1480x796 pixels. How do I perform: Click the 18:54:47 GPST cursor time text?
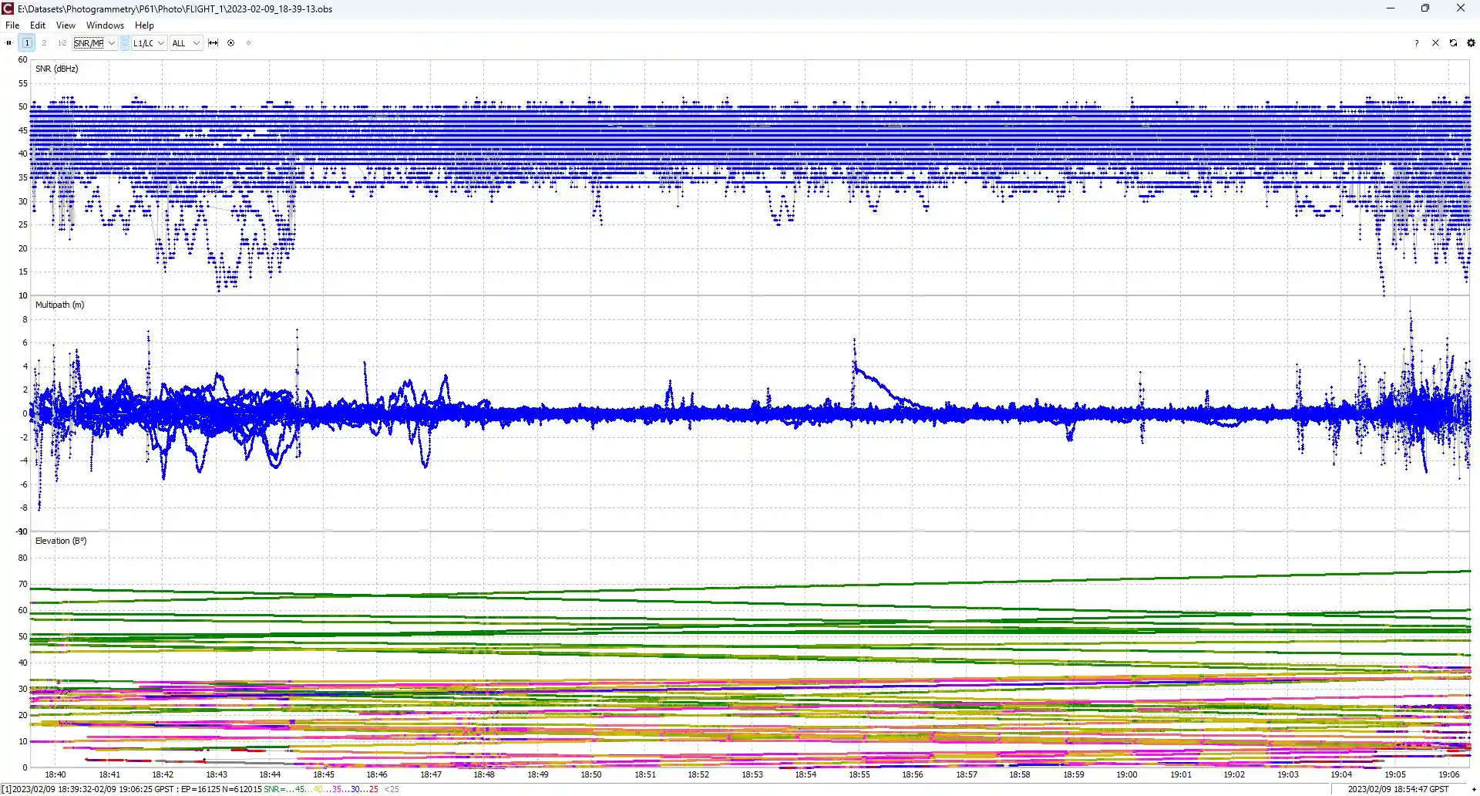(x=1398, y=789)
